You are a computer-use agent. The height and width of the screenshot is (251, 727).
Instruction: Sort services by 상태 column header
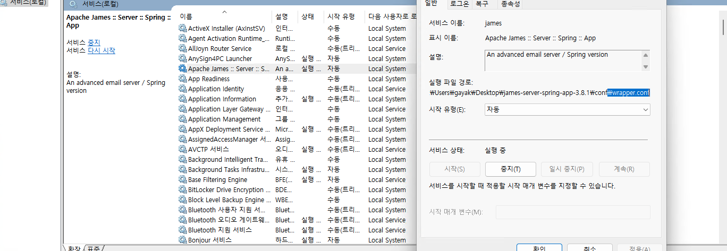tap(310, 16)
